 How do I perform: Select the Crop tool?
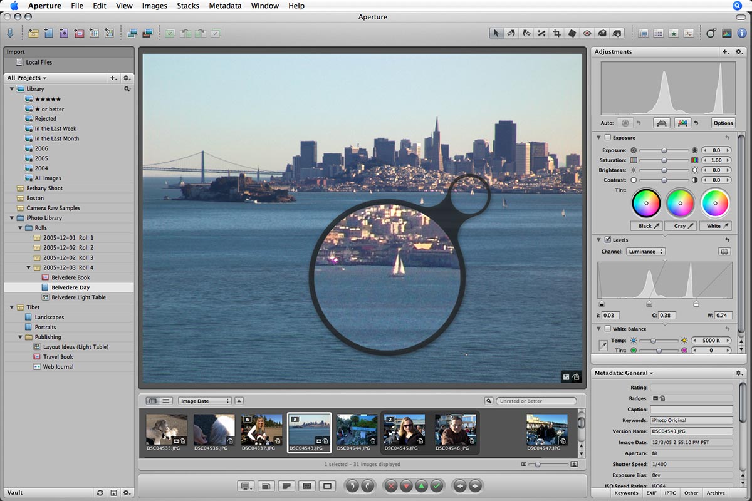(x=556, y=33)
